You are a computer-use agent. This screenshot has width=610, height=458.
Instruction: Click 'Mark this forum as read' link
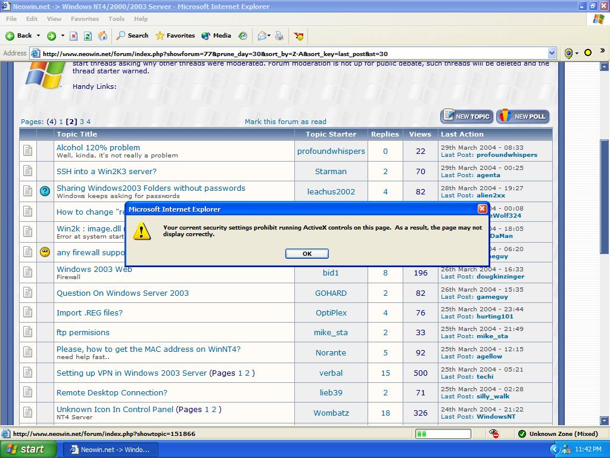click(x=285, y=122)
